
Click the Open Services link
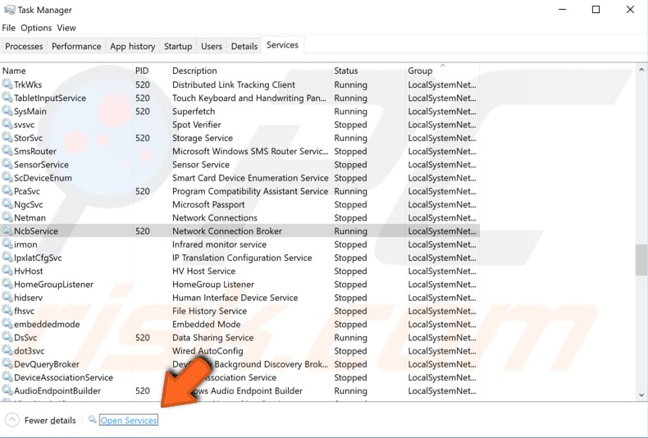(x=129, y=420)
